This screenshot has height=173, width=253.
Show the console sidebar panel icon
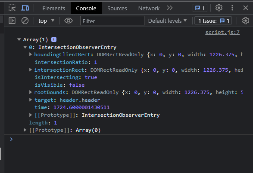[x=12, y=21]
